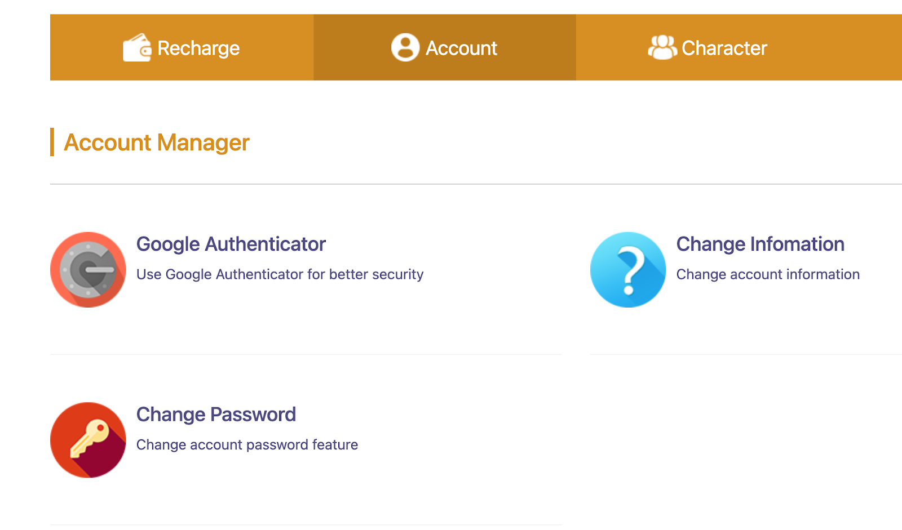Image resolution: width=902 pixels, height=530 pixels.
Task: Select the golden key password icon
Action: click(x=88, y=440)
